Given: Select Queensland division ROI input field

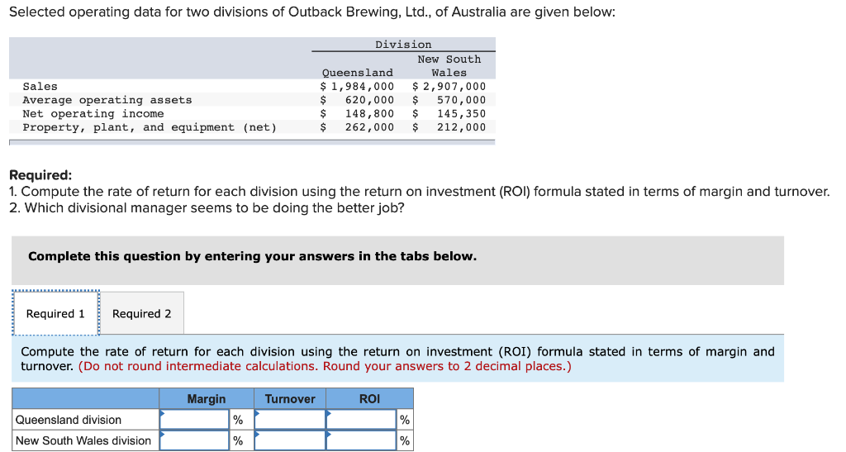Looking at the screenshot, I should click(x=362, y=420).
